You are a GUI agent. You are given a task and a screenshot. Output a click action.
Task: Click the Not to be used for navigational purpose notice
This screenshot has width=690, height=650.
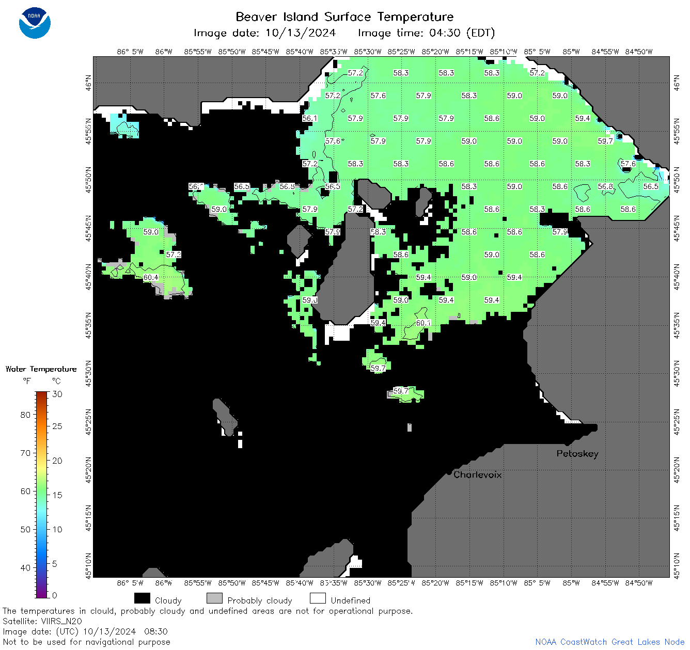point(86,642)
